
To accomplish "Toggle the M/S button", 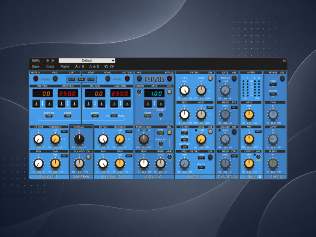I will point(139,78).
